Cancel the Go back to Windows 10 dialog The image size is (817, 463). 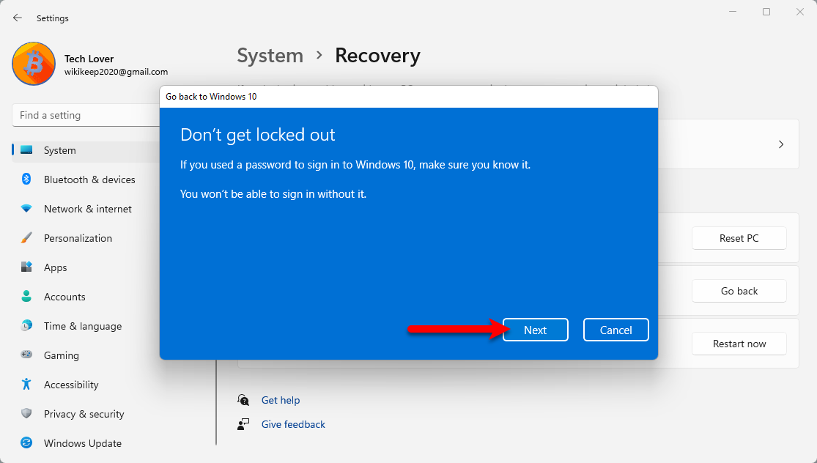pos(616,330)
